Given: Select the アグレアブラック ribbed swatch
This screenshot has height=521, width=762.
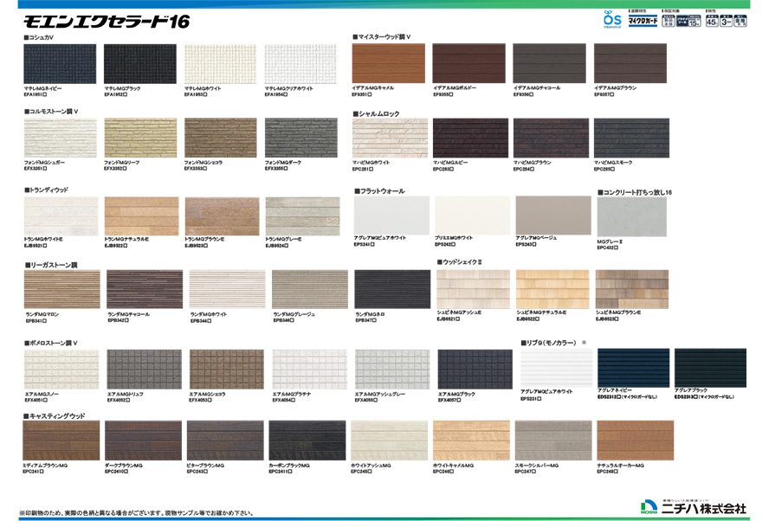Looking at the screenshot, I should pos(711,368).
